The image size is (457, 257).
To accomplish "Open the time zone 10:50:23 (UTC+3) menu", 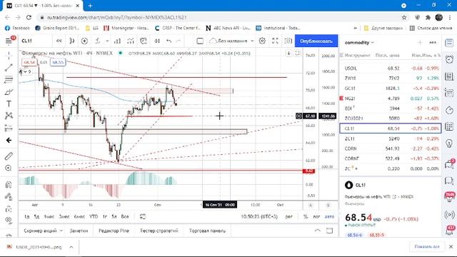I will [259, 216].
